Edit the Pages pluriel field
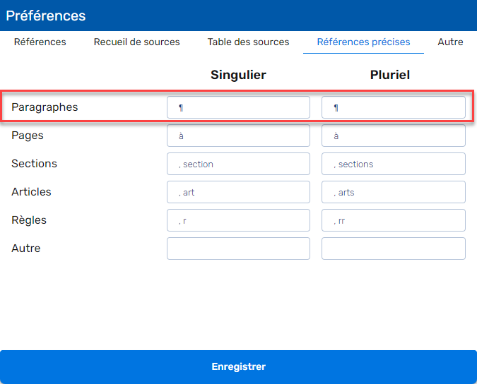This screenshot has width=477, height=384. click(394, 136)
